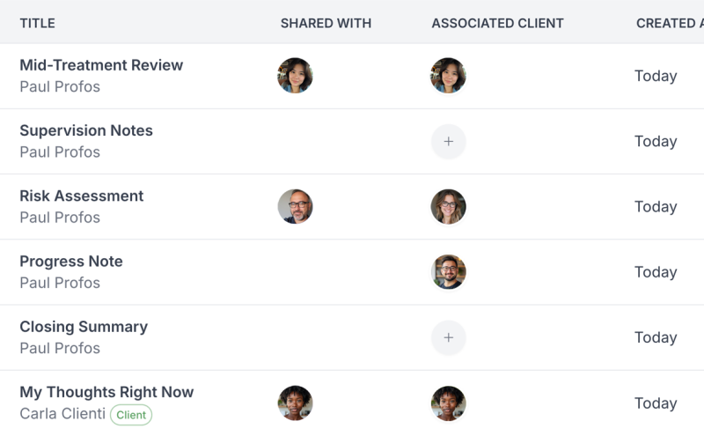Sort by the Title column header
Image resolution: width=704 pixels, height=436 pixels.
click(37, 23)
